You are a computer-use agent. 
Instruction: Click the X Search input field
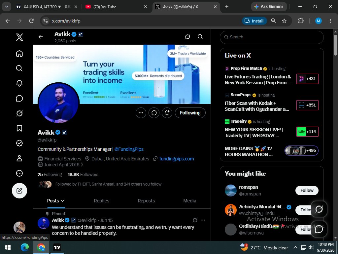pos(272,37)
